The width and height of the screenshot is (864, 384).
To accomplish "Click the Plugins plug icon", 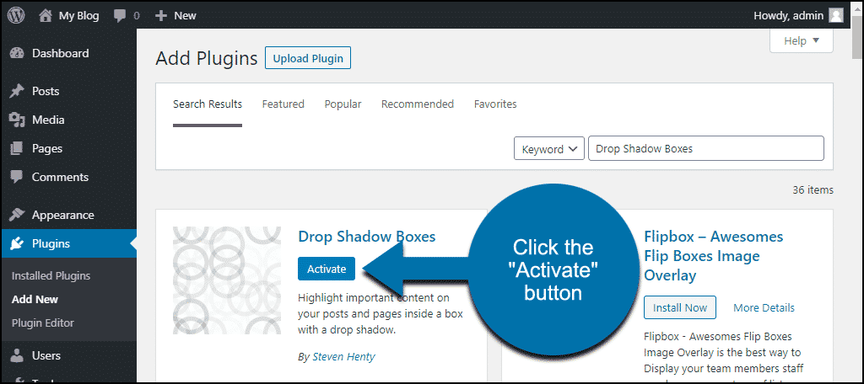I will (17, 243).
